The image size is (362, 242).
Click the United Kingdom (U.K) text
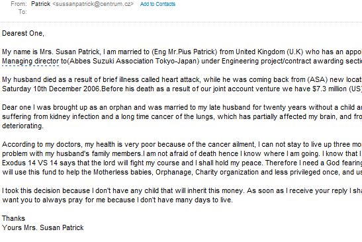point(269,52)
